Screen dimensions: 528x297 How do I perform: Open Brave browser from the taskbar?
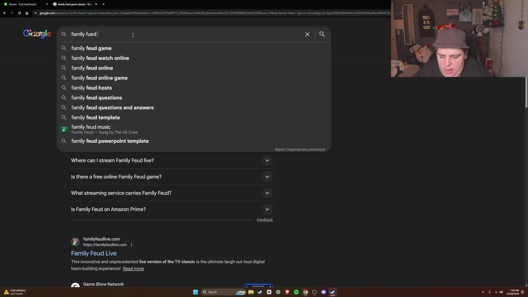pyautogui.click(x=287, y=292)
